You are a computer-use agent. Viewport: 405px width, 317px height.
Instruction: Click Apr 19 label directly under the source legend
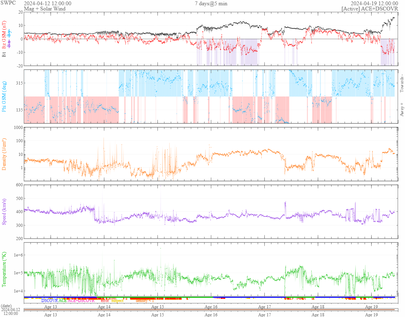pos(371,307)
